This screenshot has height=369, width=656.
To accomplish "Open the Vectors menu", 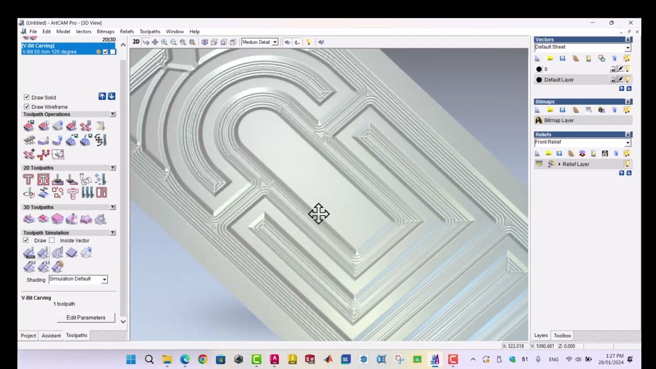I will tap(84, 32).
